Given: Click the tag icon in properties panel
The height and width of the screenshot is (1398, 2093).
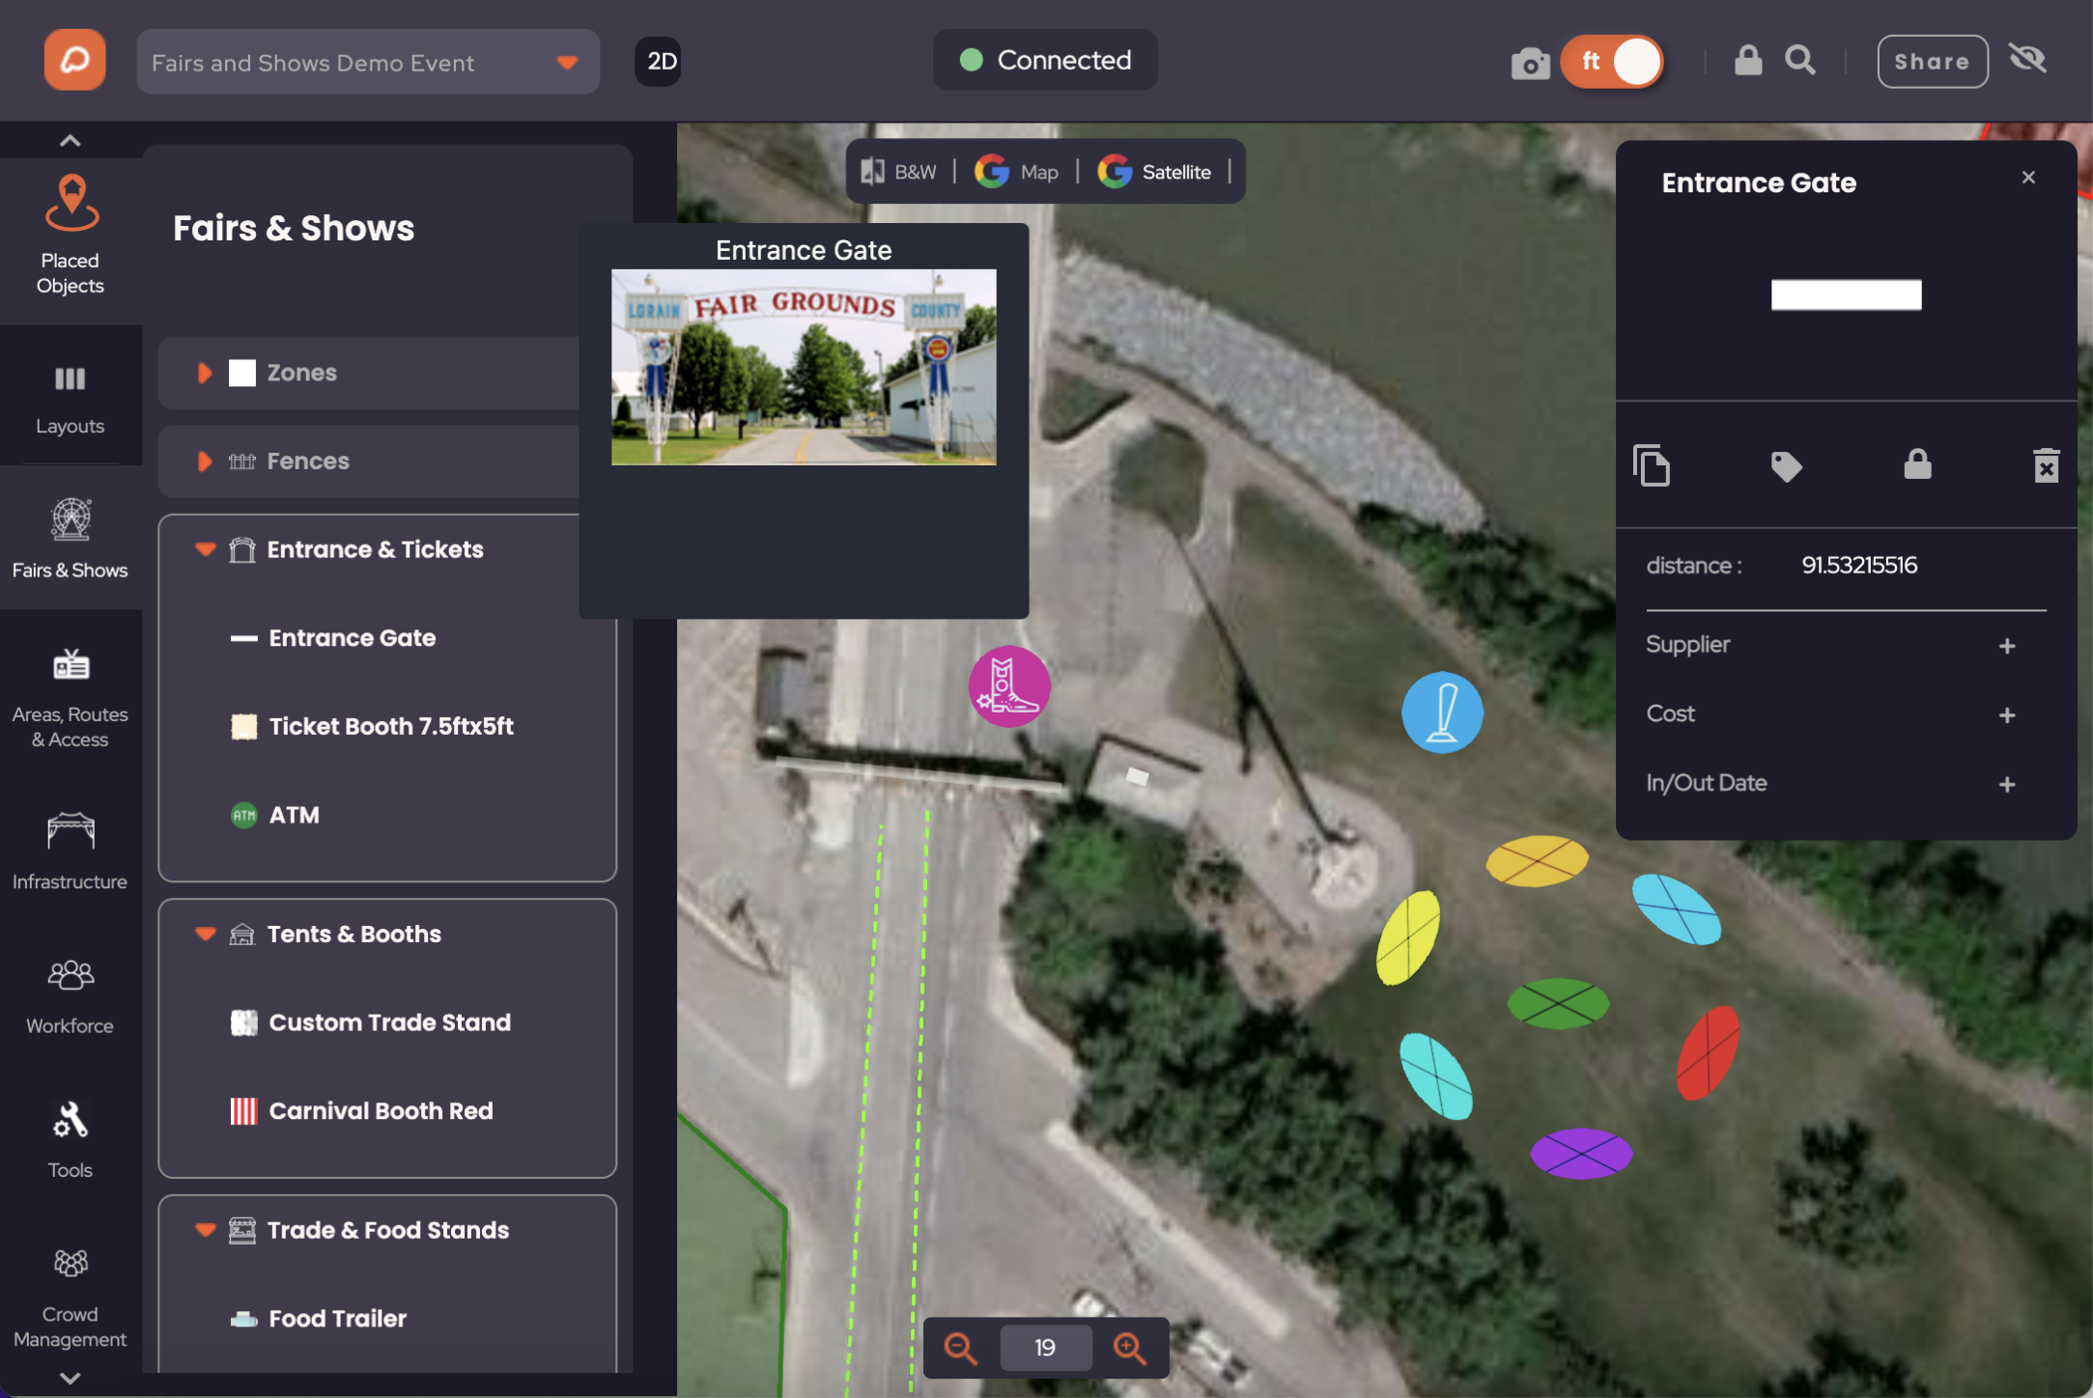Looking at the screenshot, I should tap(1786, 466).
